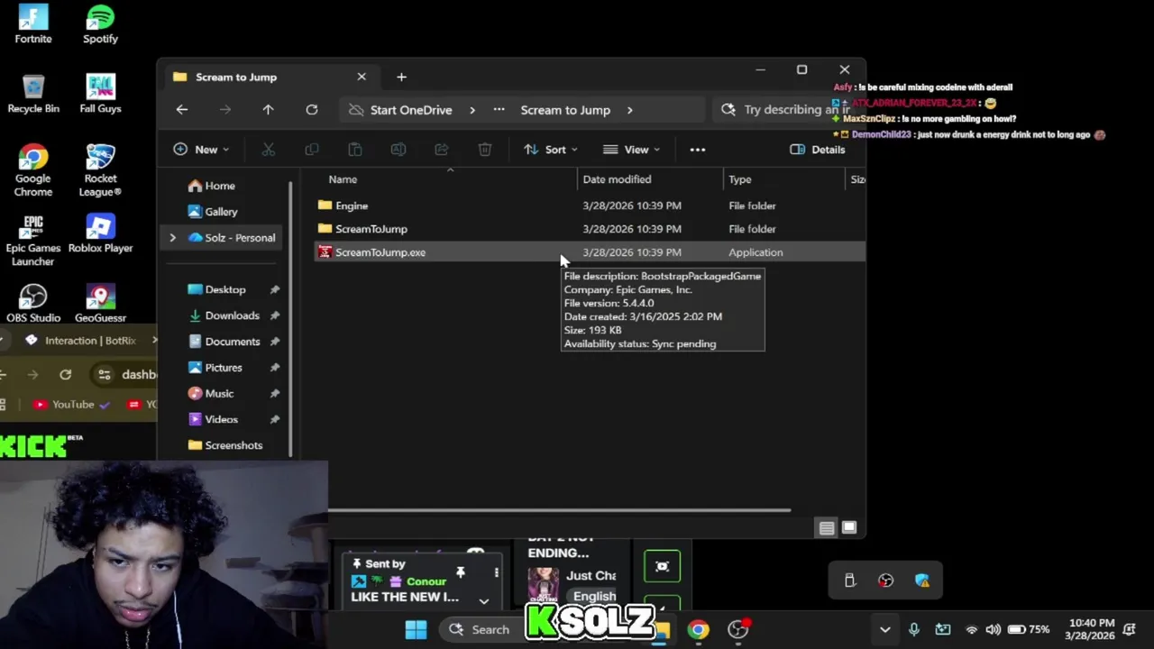Select the Engine folder row
This screenshot has width=1154, height=649.
pos(588,206)
